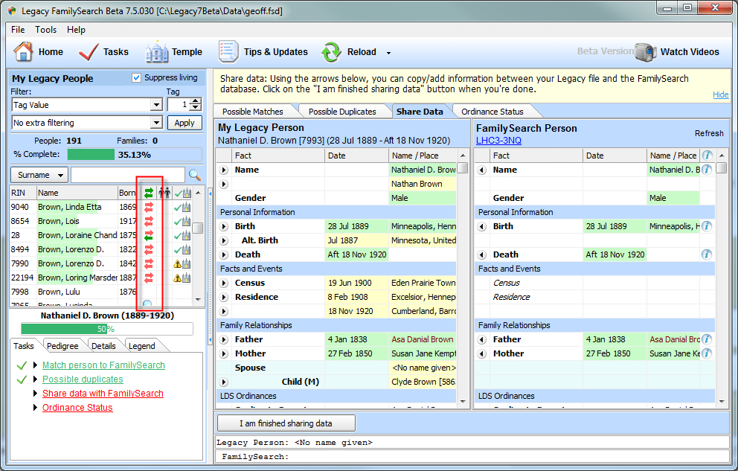Switch to Ordinance Status tab

492,112
